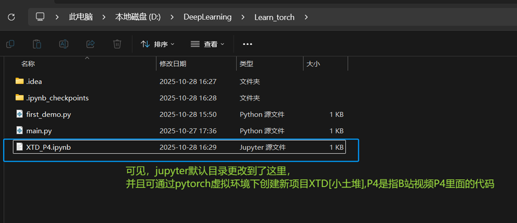Click date 2025-10-28 16:27 of .idea

188,81
